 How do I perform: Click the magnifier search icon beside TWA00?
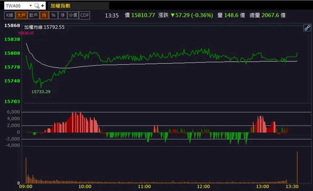[x=37, y=6]
